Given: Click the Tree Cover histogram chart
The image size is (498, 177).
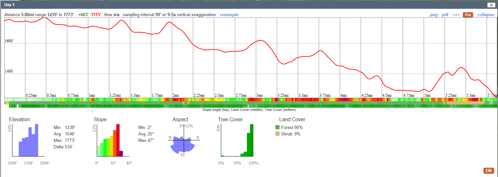Looking at the screenshot, I should click(x=237, y=140).
